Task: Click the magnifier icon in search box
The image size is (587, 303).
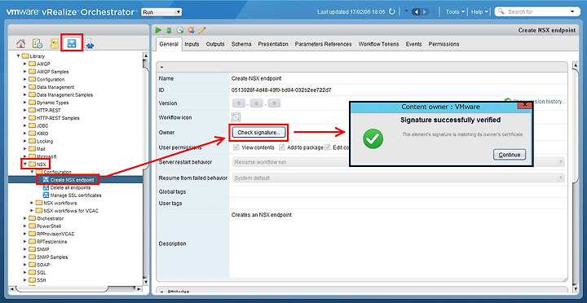Action: (x=501, y=12)
